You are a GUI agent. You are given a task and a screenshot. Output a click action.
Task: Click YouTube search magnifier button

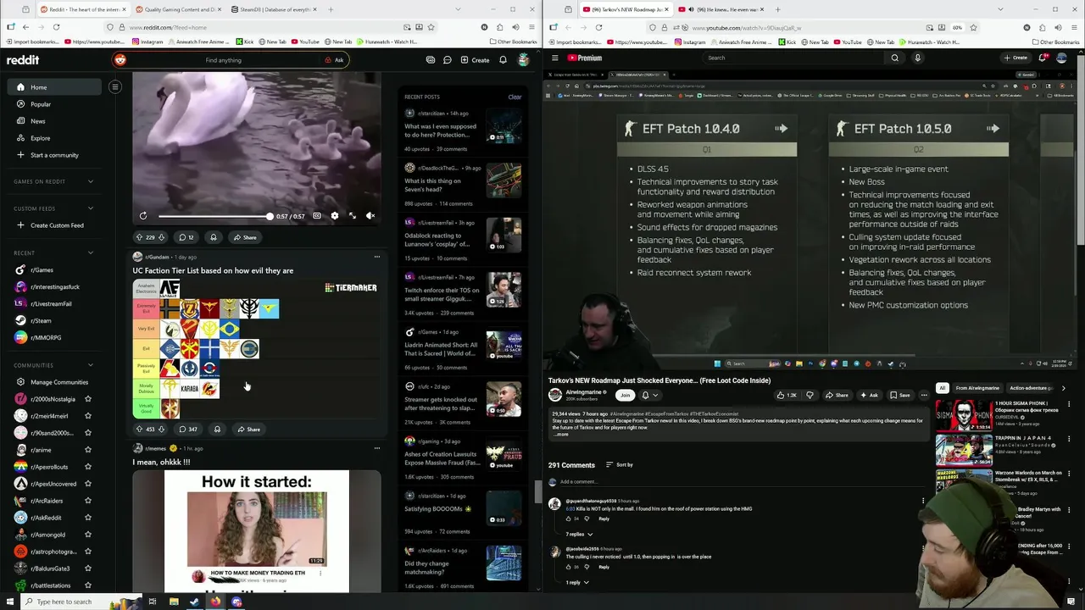tap(894, 58)
